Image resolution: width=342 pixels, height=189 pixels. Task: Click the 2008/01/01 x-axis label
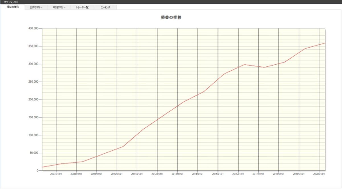76,174
